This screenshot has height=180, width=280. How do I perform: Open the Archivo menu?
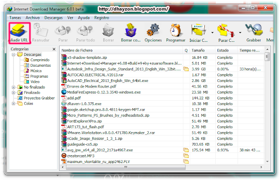32,17
